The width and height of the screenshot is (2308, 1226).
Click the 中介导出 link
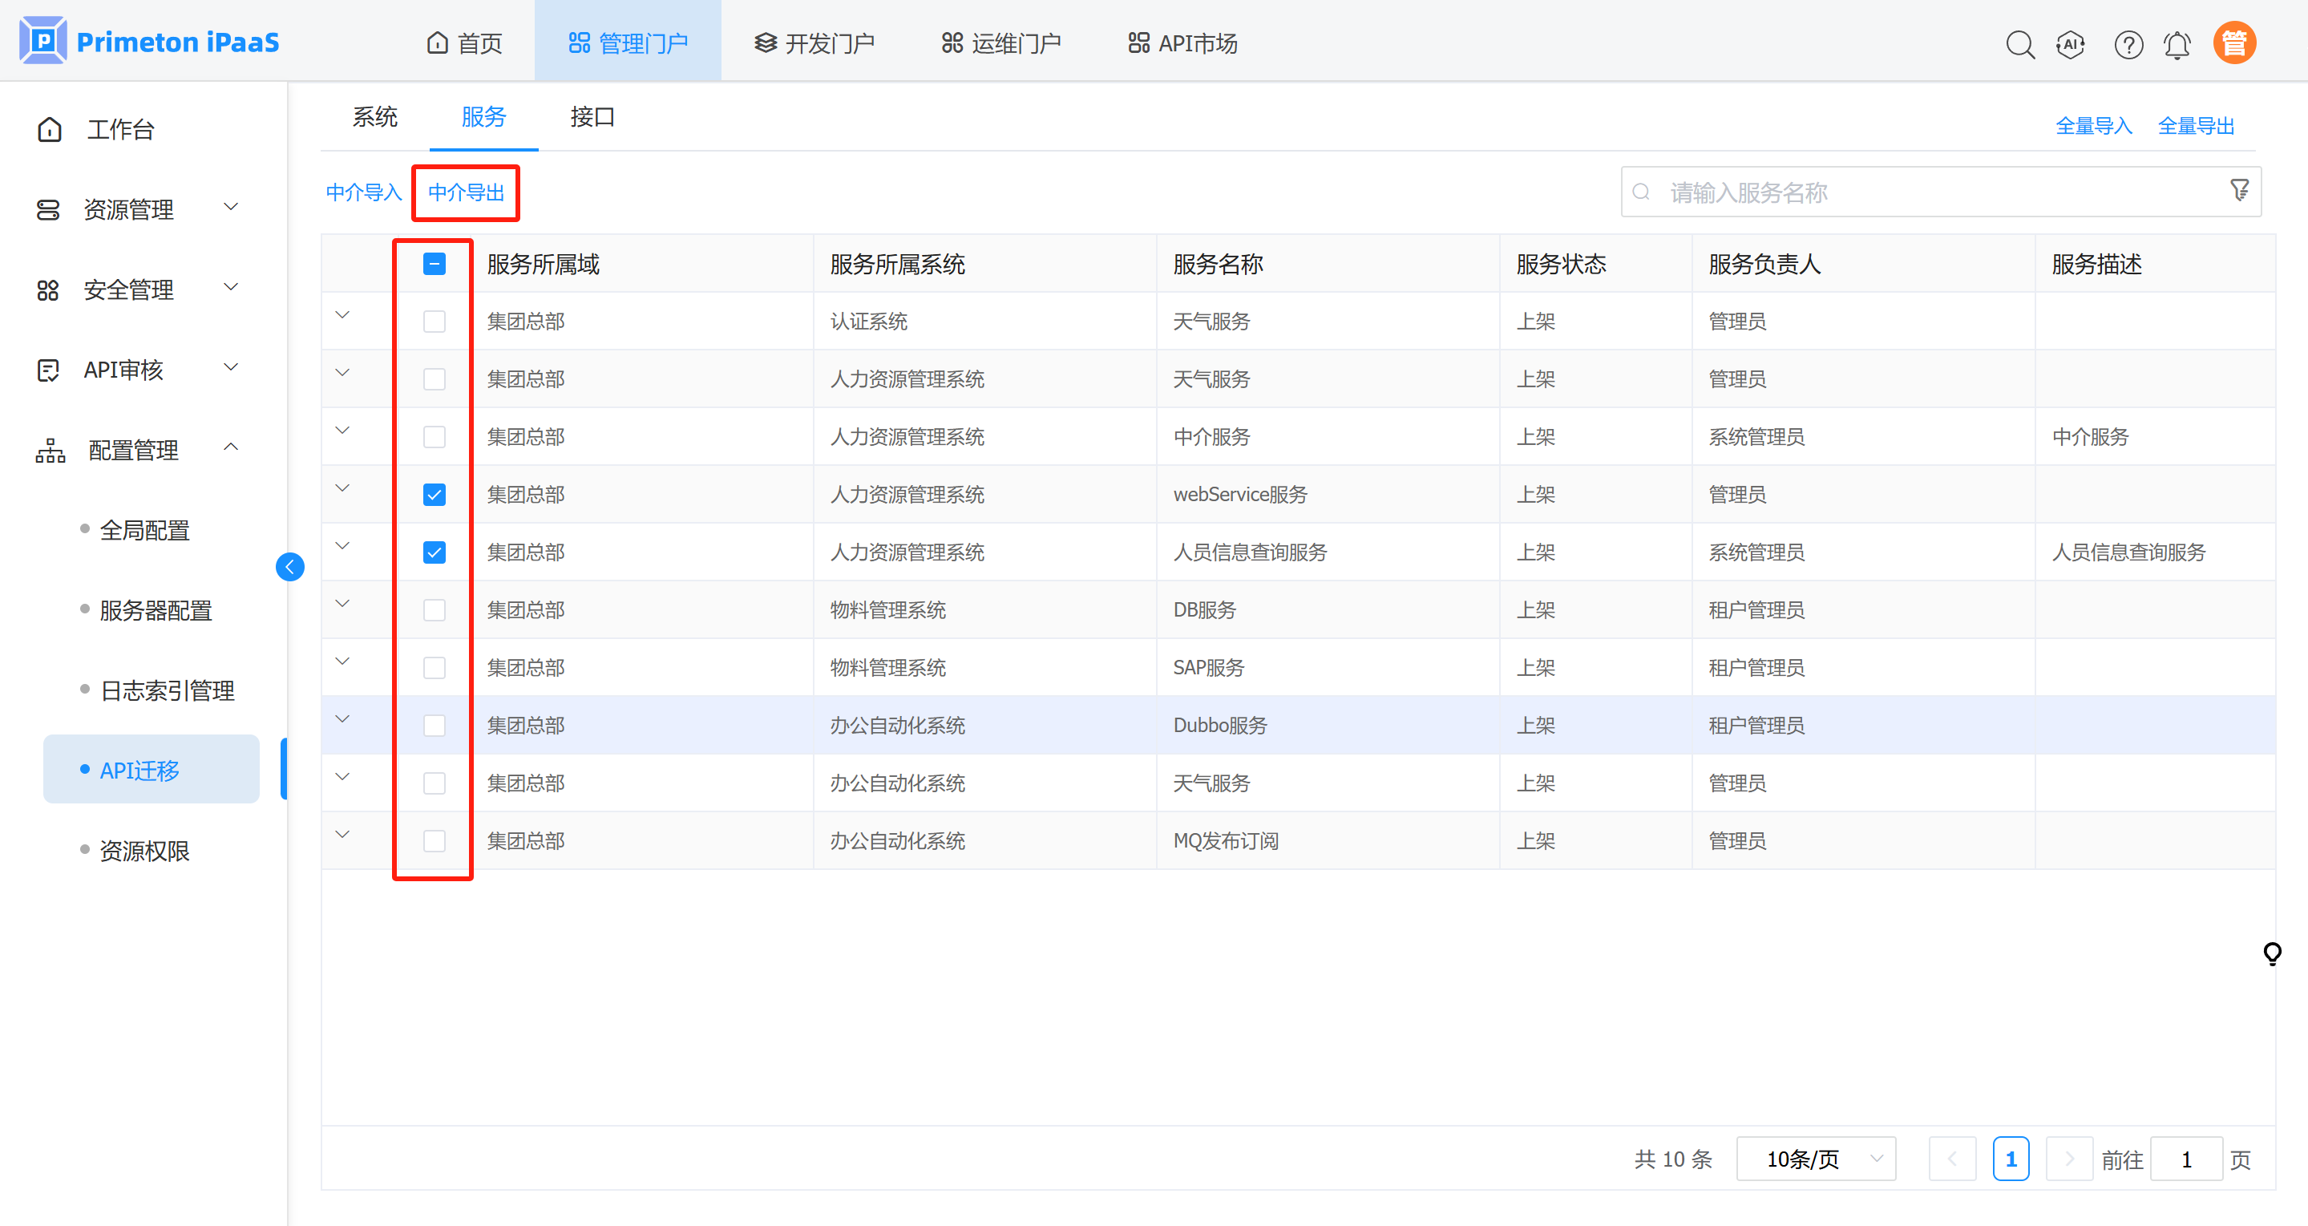pos(466,192)
